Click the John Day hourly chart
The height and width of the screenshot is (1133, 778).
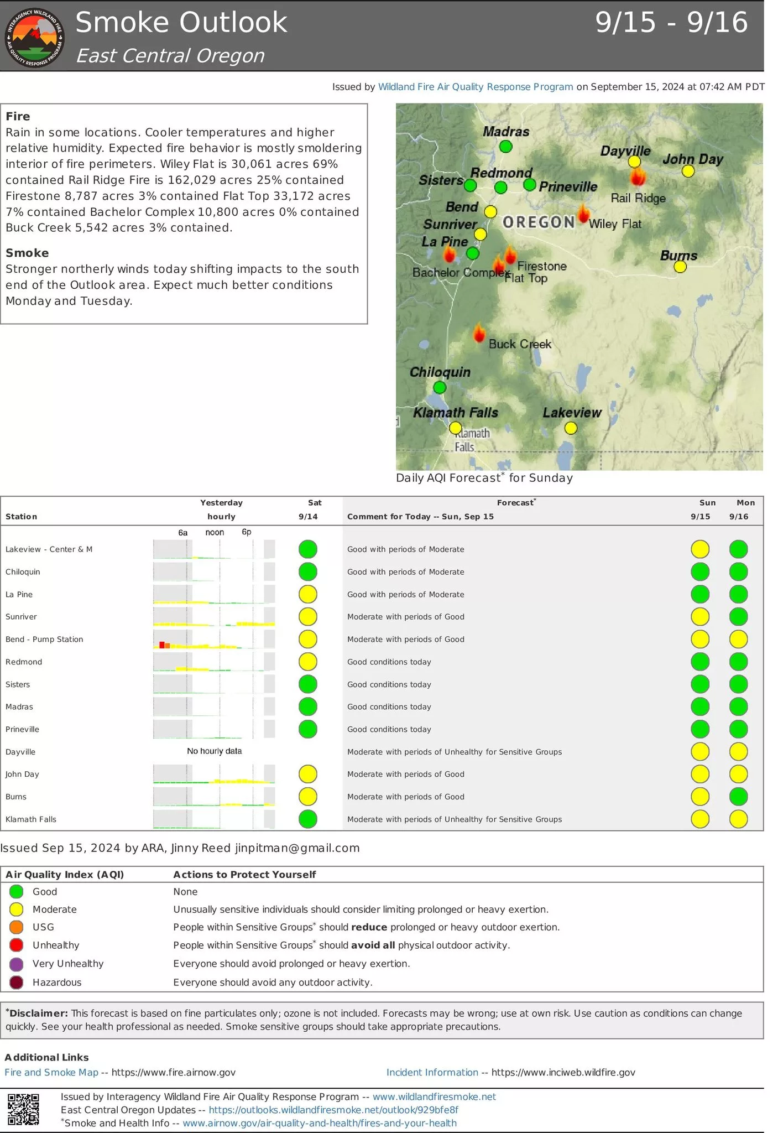pos(214,775)
